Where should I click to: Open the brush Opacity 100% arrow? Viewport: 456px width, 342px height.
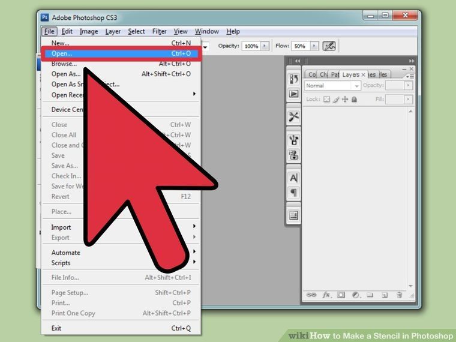(265, 46)
